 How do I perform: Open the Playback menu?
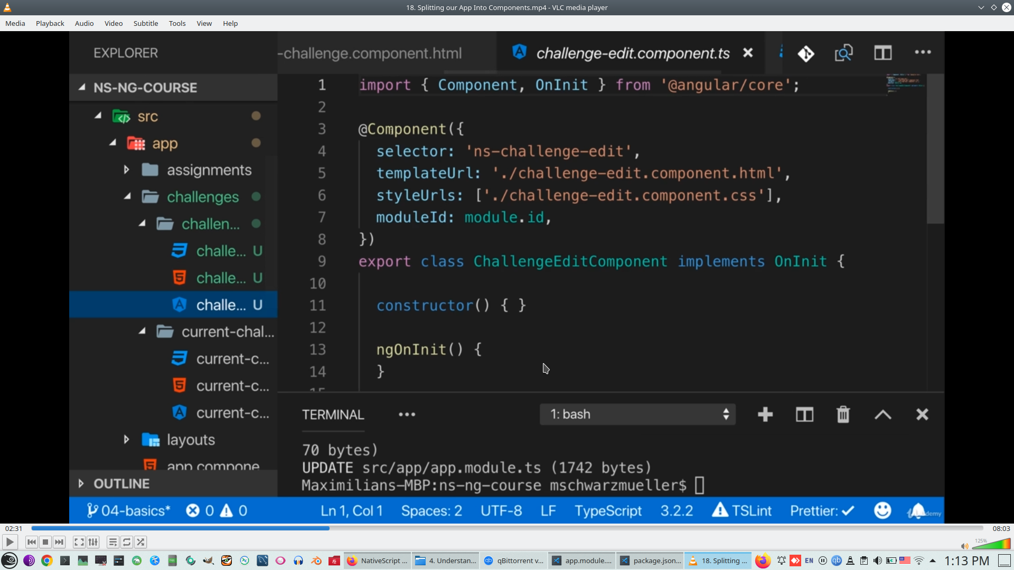pyautogui.click(x=50, y=23)
